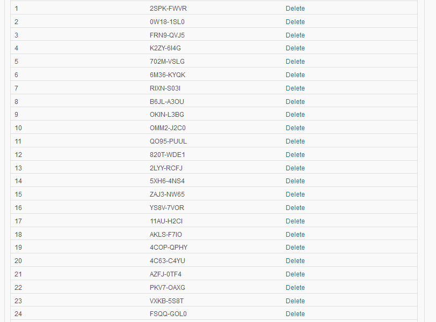Delete row 6 code 6M36-KYQK
Image resolution: width=436 pixels, height=322 pixels.
tap(295, 75)
